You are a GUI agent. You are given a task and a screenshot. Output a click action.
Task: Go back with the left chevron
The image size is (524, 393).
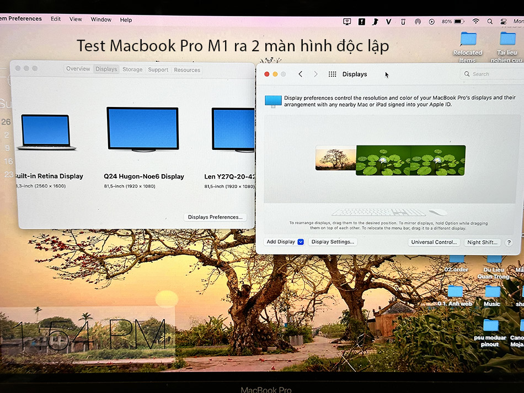click(300, 74)
